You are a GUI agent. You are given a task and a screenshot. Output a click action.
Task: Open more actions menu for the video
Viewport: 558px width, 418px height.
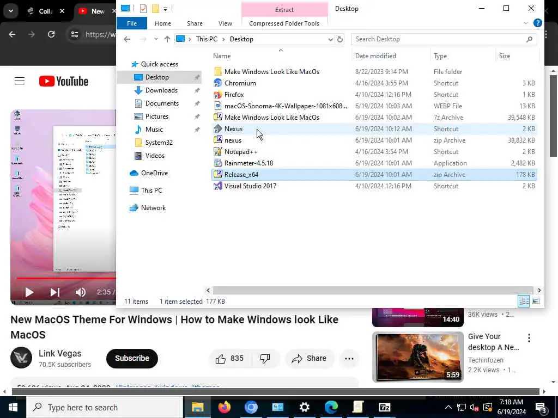point(349,358)
